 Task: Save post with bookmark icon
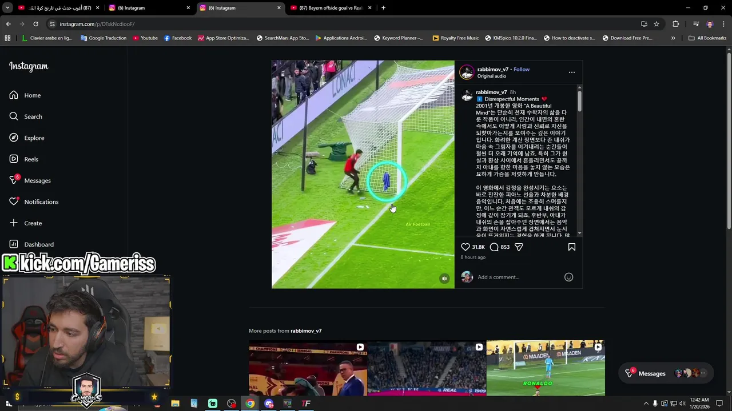[572, 247]
